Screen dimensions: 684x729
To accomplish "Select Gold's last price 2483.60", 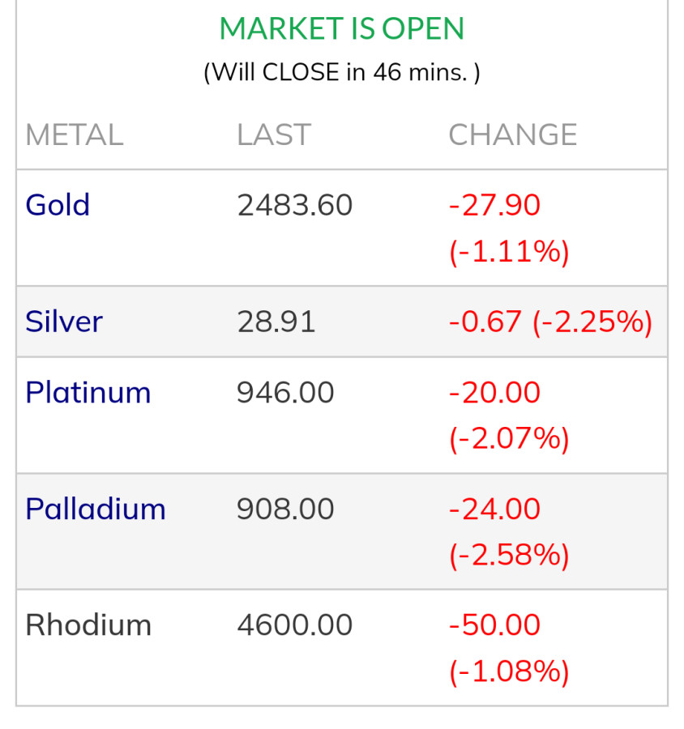I will [x=295, y=205].
